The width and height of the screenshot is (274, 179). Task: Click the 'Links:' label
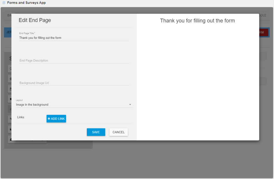click(21, 117)
